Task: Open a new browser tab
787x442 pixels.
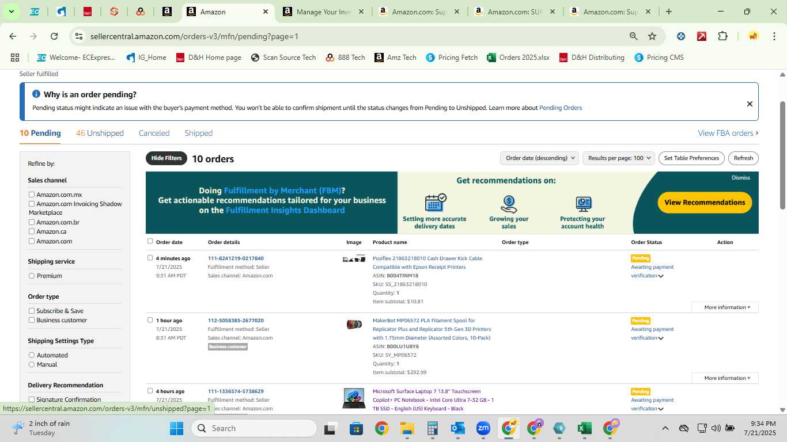Action: (x=669, y=12)
